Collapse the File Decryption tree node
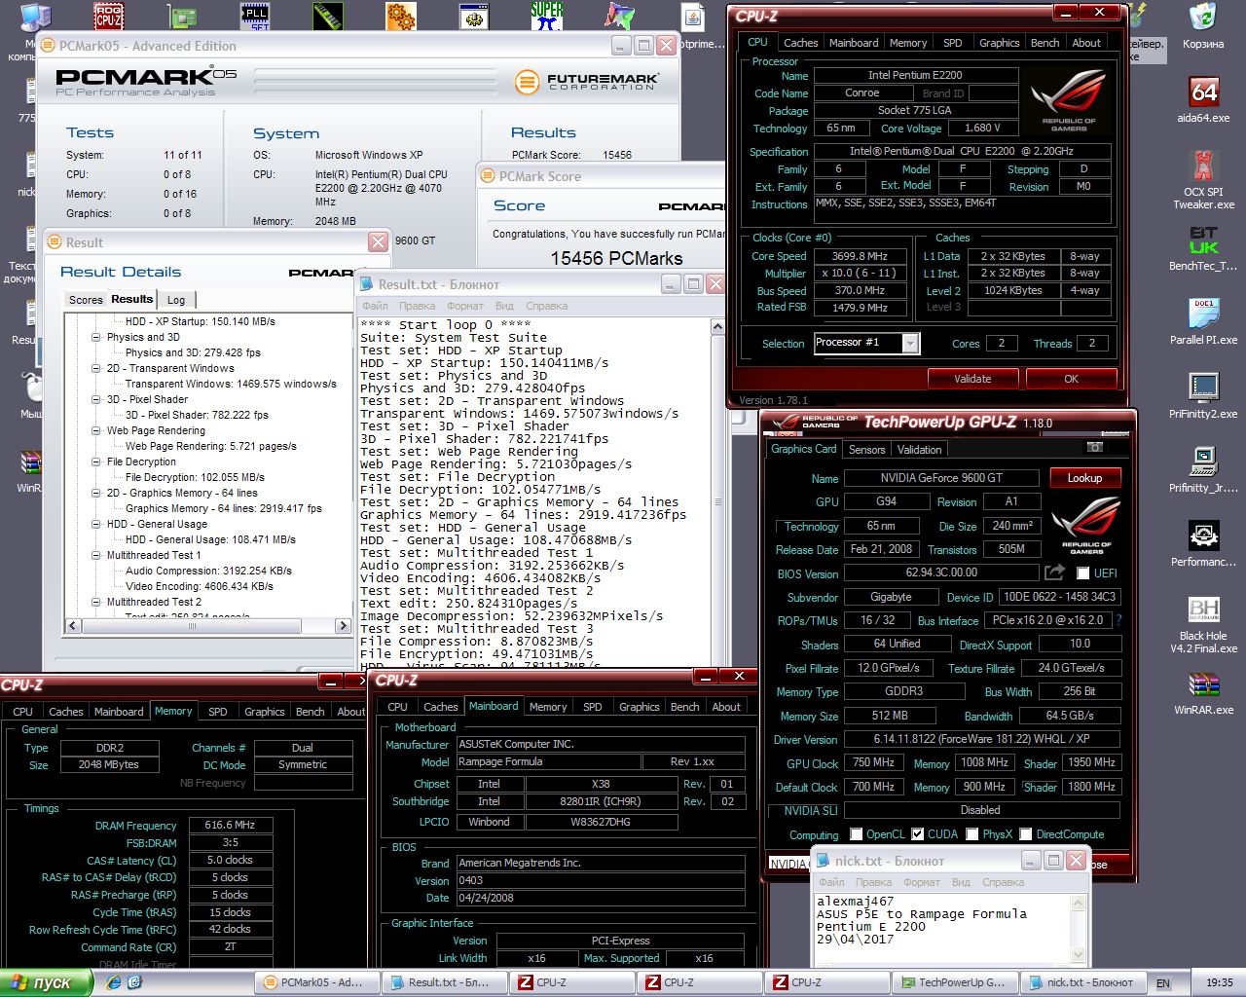 (x=96, y=462)
